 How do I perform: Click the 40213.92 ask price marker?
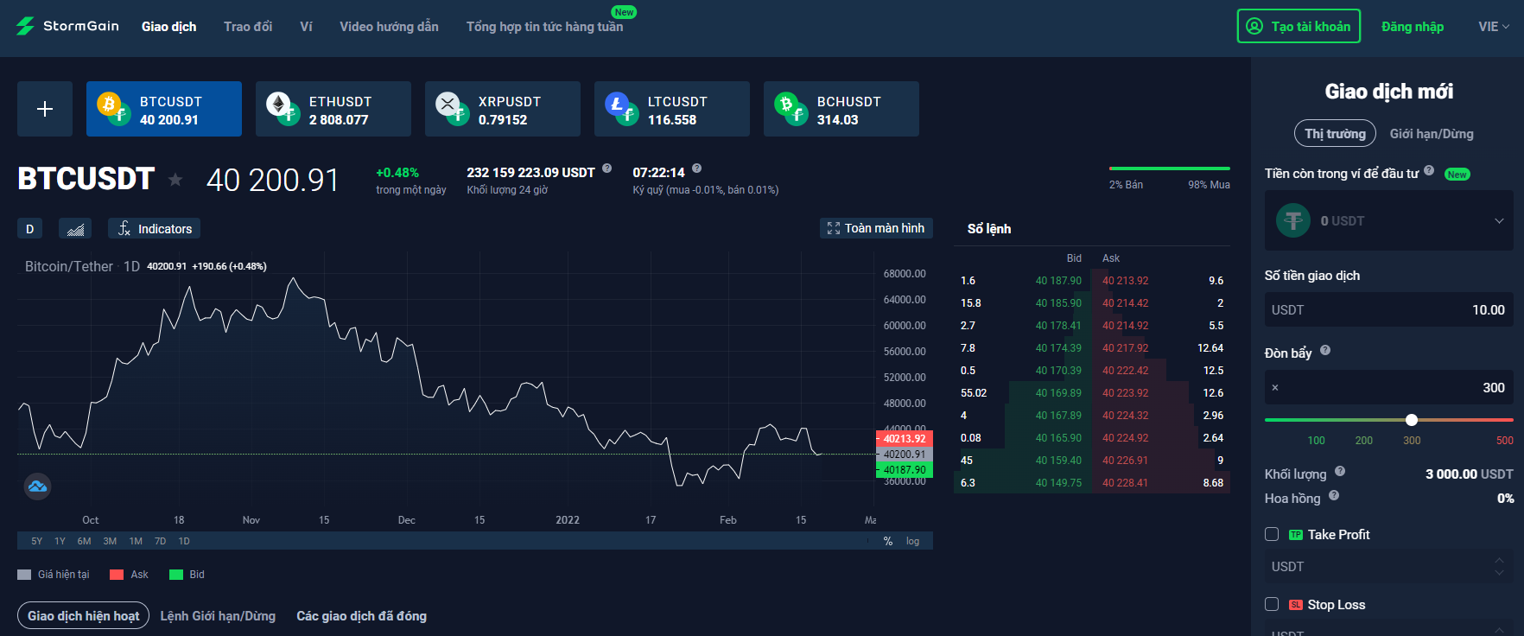(904, 439)
